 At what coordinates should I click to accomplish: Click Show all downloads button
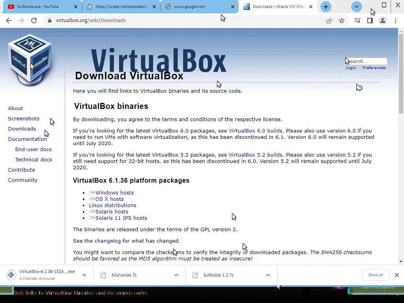376,275
